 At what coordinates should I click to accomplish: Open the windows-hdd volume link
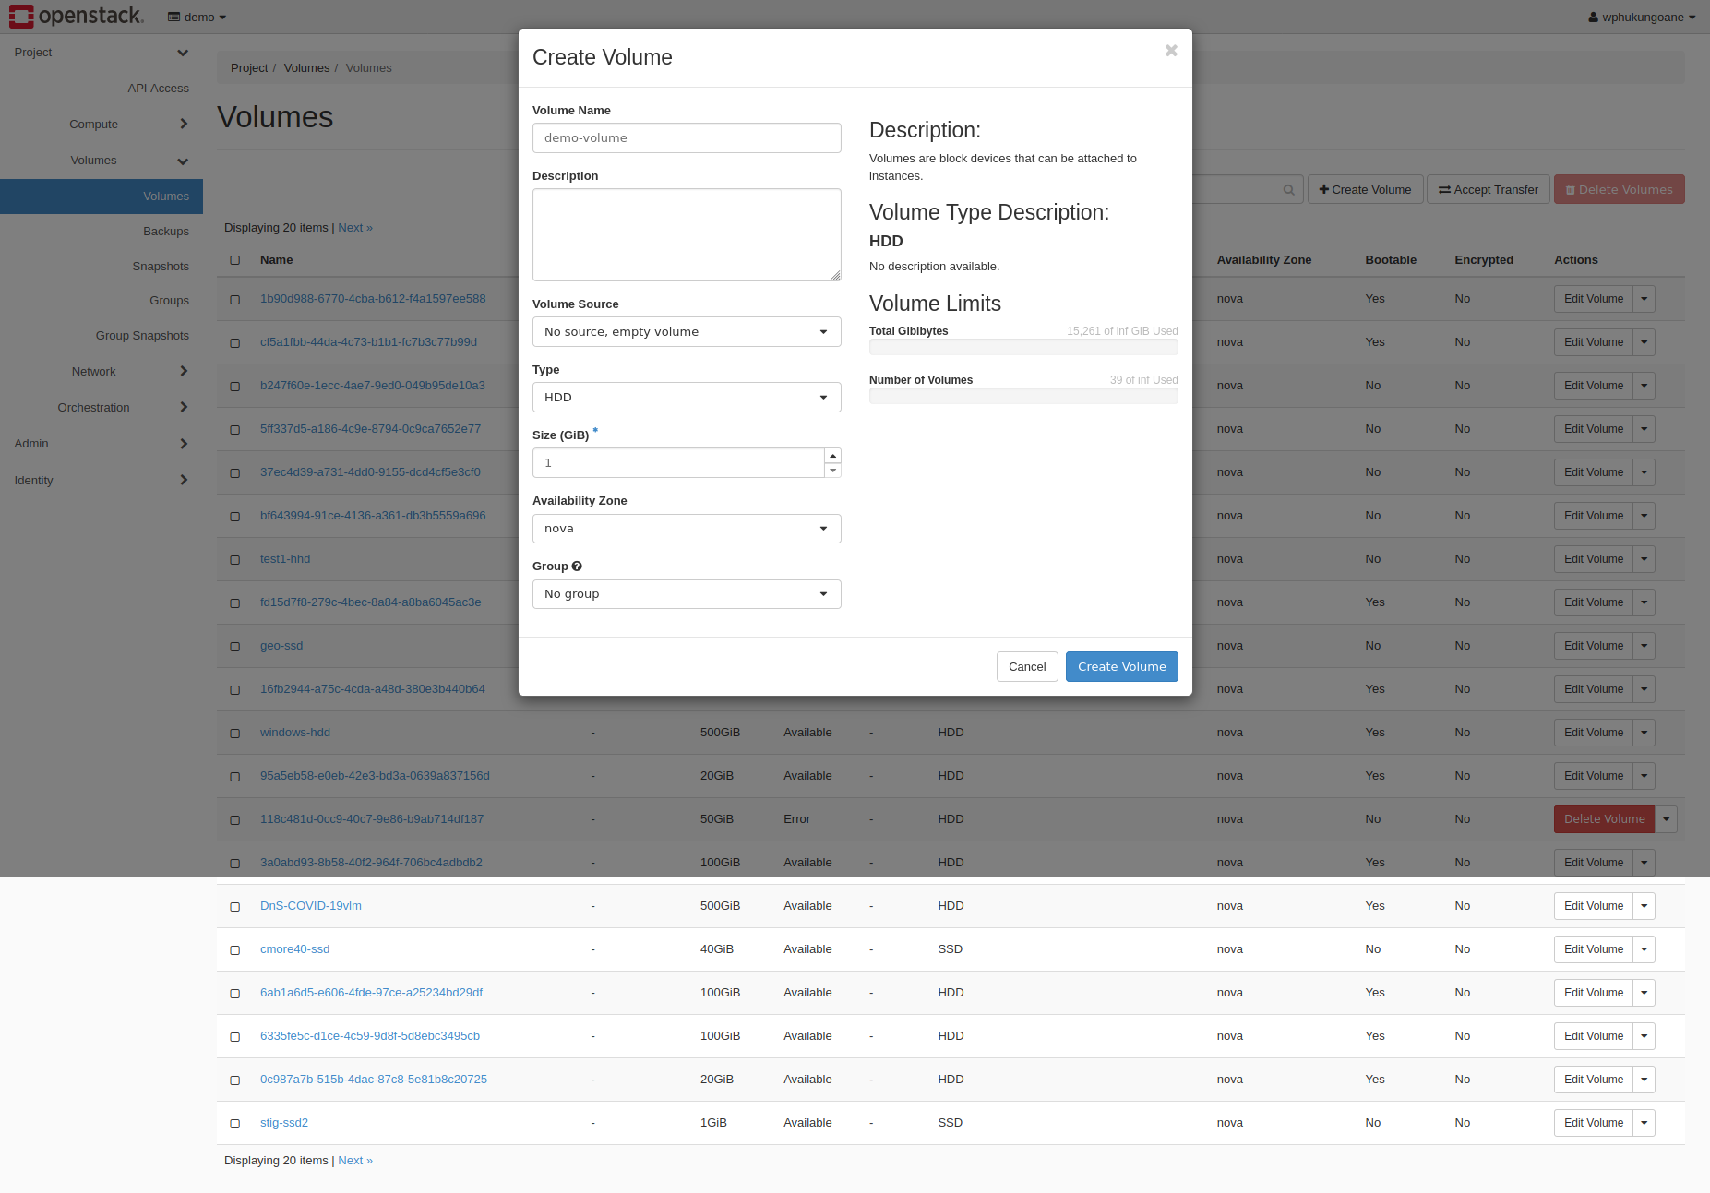295,733
